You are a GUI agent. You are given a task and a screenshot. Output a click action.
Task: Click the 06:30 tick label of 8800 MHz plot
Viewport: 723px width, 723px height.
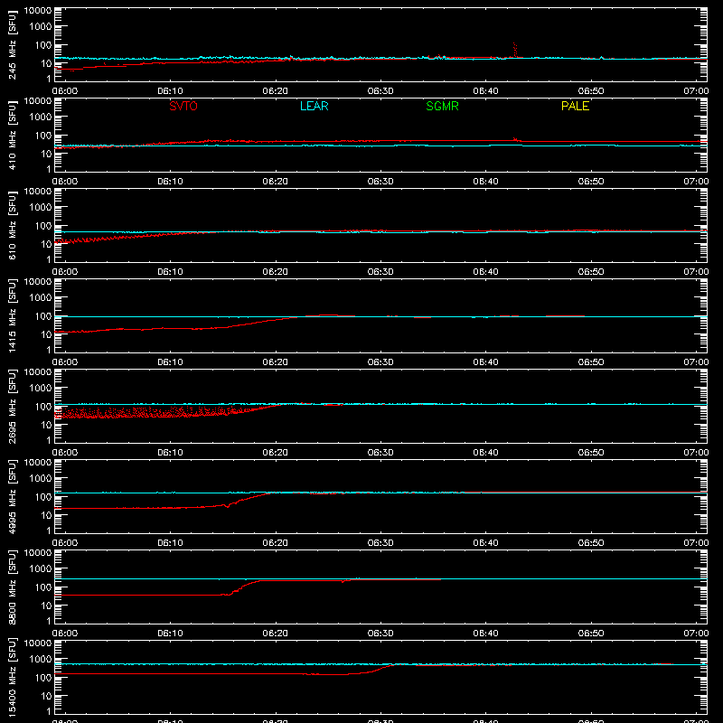click(x=380, y=634)
